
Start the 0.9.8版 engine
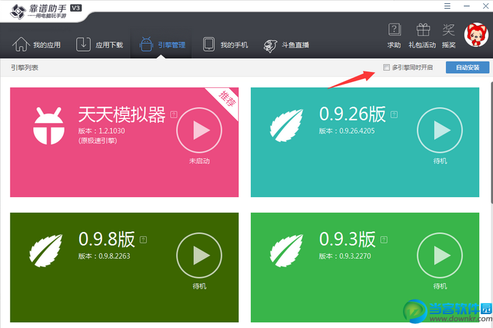(199, 255)
